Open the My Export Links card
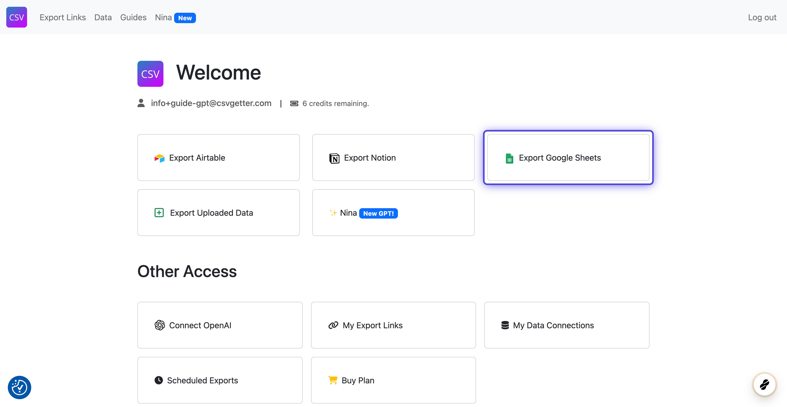787x407 pixels. (393, 325)
